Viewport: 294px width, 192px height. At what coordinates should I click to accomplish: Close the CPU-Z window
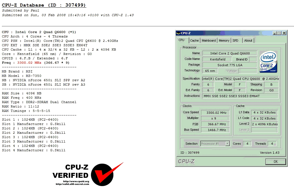point(284,33)
